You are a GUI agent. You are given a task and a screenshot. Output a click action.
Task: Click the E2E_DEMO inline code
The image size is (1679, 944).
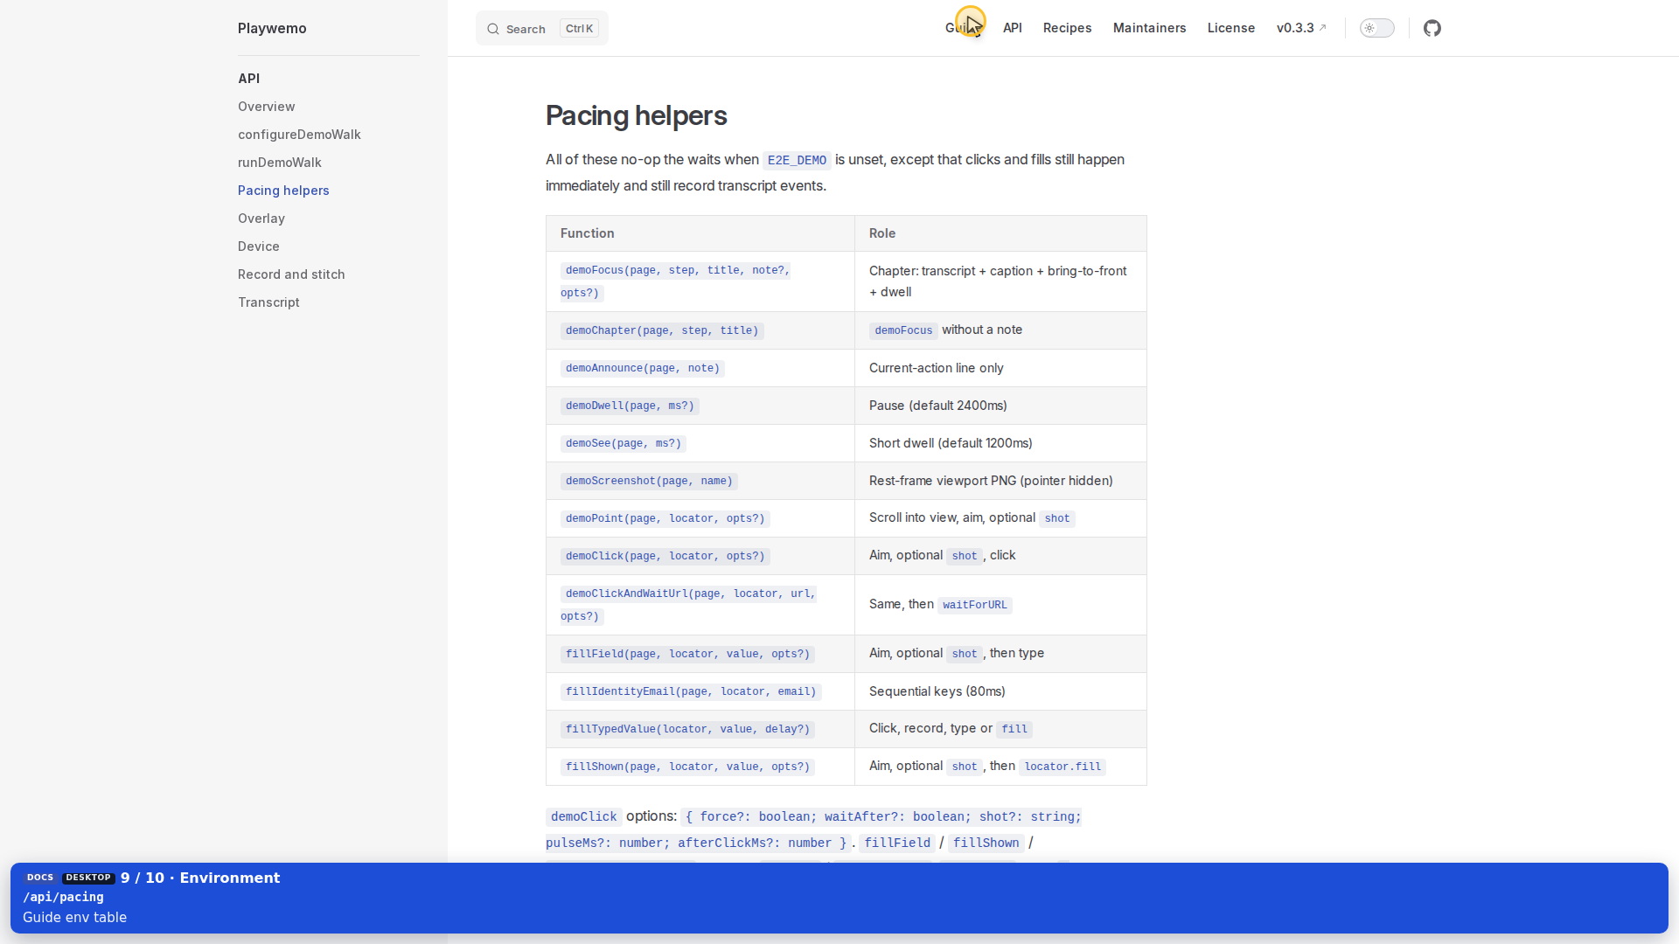797,160
